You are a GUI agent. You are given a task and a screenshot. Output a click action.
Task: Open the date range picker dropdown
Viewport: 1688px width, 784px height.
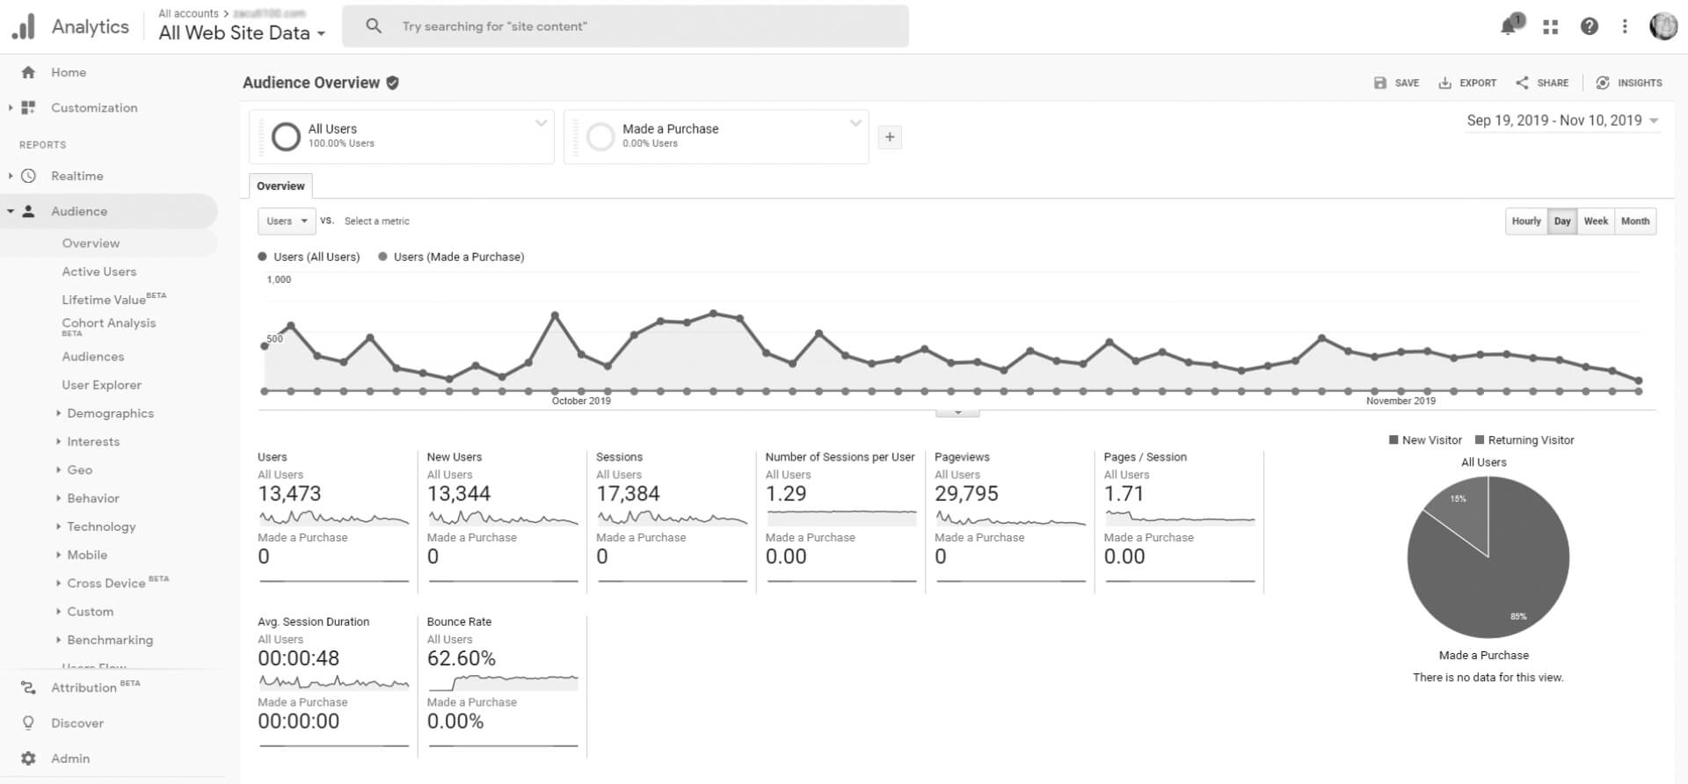tap(1562, 120)
